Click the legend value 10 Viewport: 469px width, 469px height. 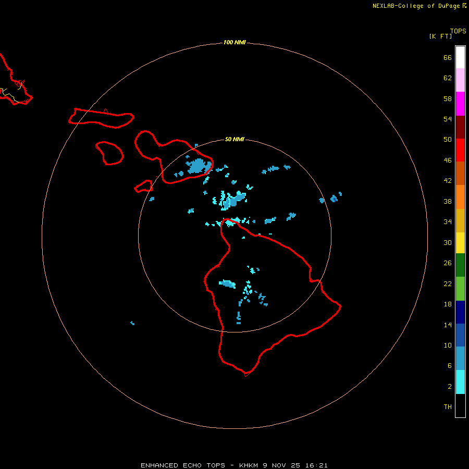[x=448, y=345]
